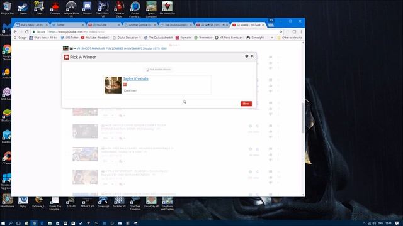Screen dimensions: 403x226
Task: Click the page vertical scrollbar
Action: [x=303, y=118]
